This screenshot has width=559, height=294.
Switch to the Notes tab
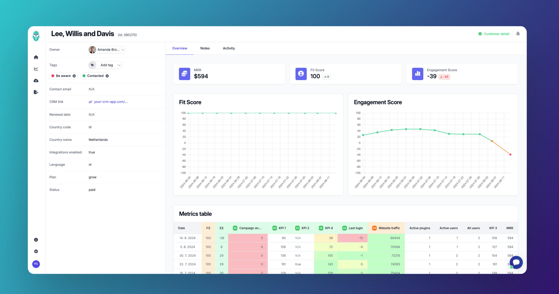(x=205, y=48)
